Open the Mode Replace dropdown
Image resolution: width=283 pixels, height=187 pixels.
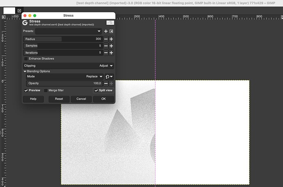pos(65,77)
